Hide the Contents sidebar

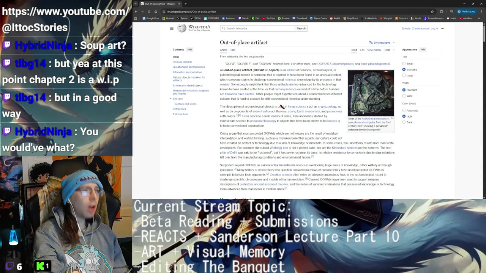point(189,50)
